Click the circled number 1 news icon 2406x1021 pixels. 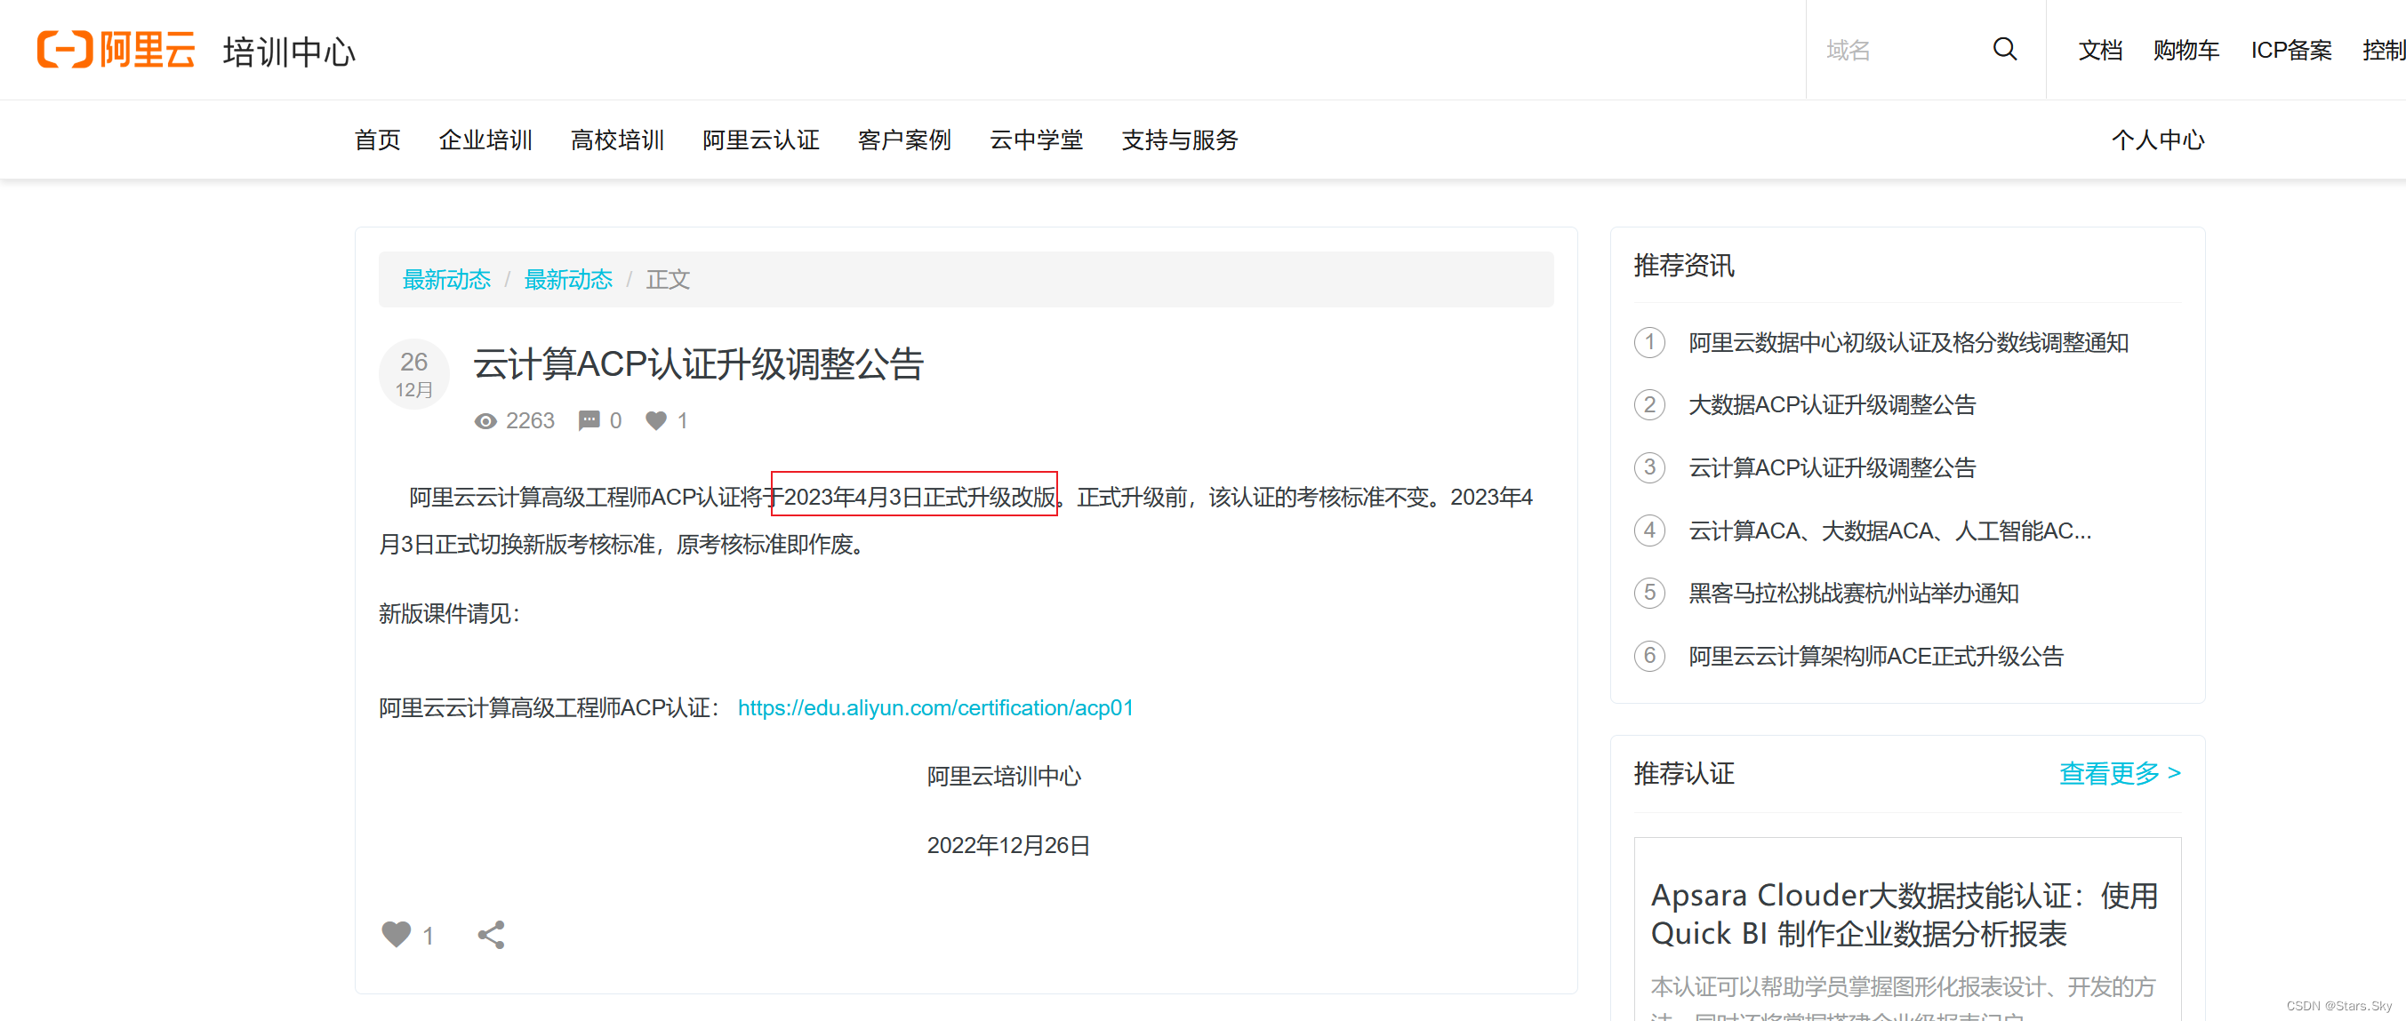tap(1648, 342)
